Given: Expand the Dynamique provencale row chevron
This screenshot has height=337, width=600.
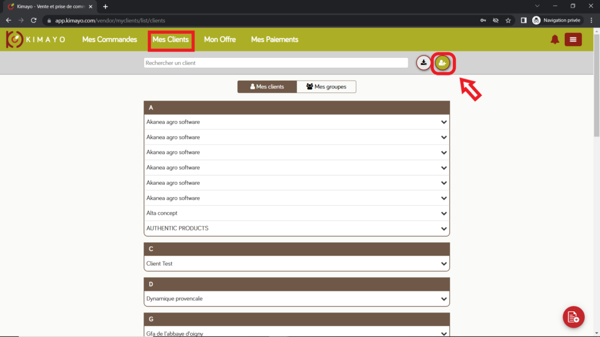Looking at the screenshot, I should pos(444,299).
